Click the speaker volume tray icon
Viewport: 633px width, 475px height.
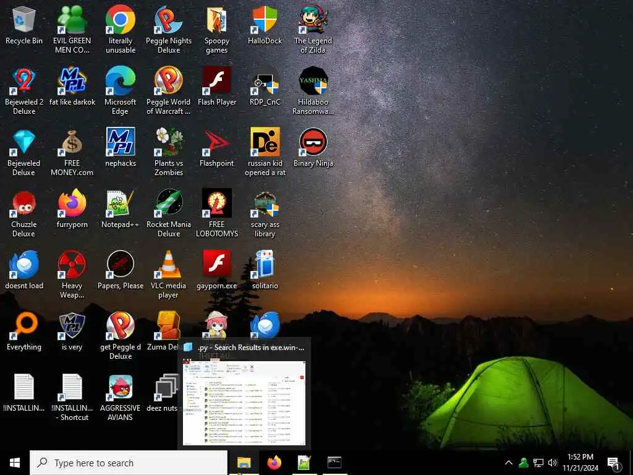[x=553, y=463]
